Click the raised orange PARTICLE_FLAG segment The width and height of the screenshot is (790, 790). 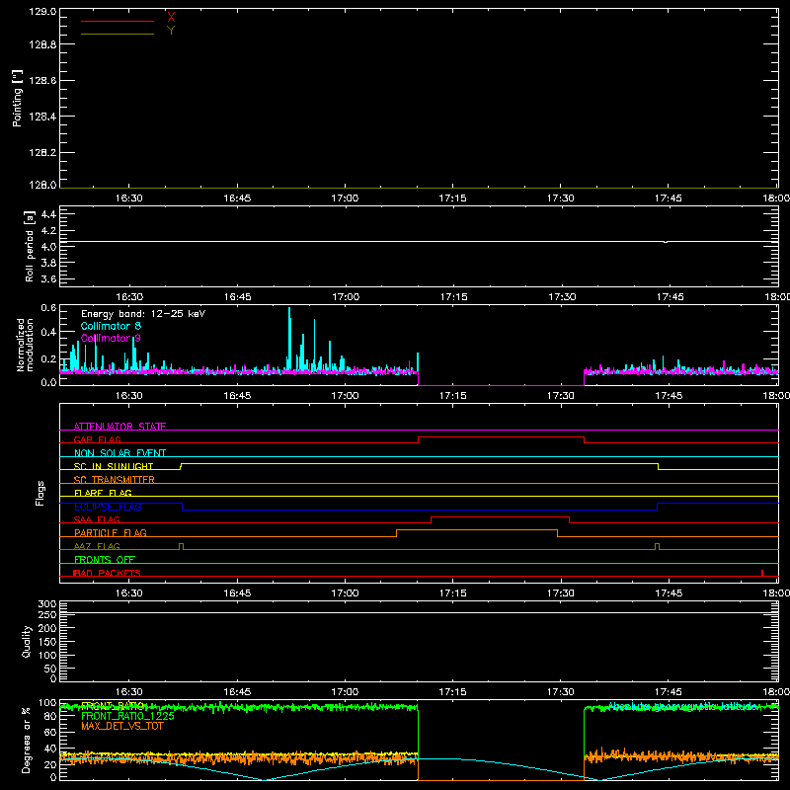[477, 530]
